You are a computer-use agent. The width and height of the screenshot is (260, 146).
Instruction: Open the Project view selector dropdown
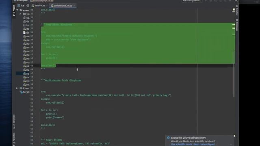(x=21, y=6)
